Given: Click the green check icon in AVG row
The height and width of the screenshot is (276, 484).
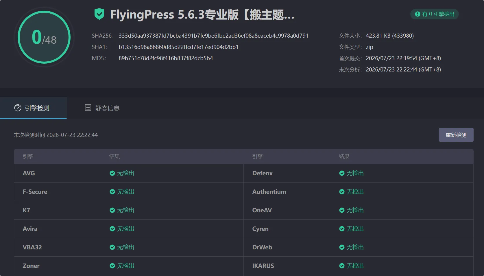Looking at the screenshot, I should (112, 173).
